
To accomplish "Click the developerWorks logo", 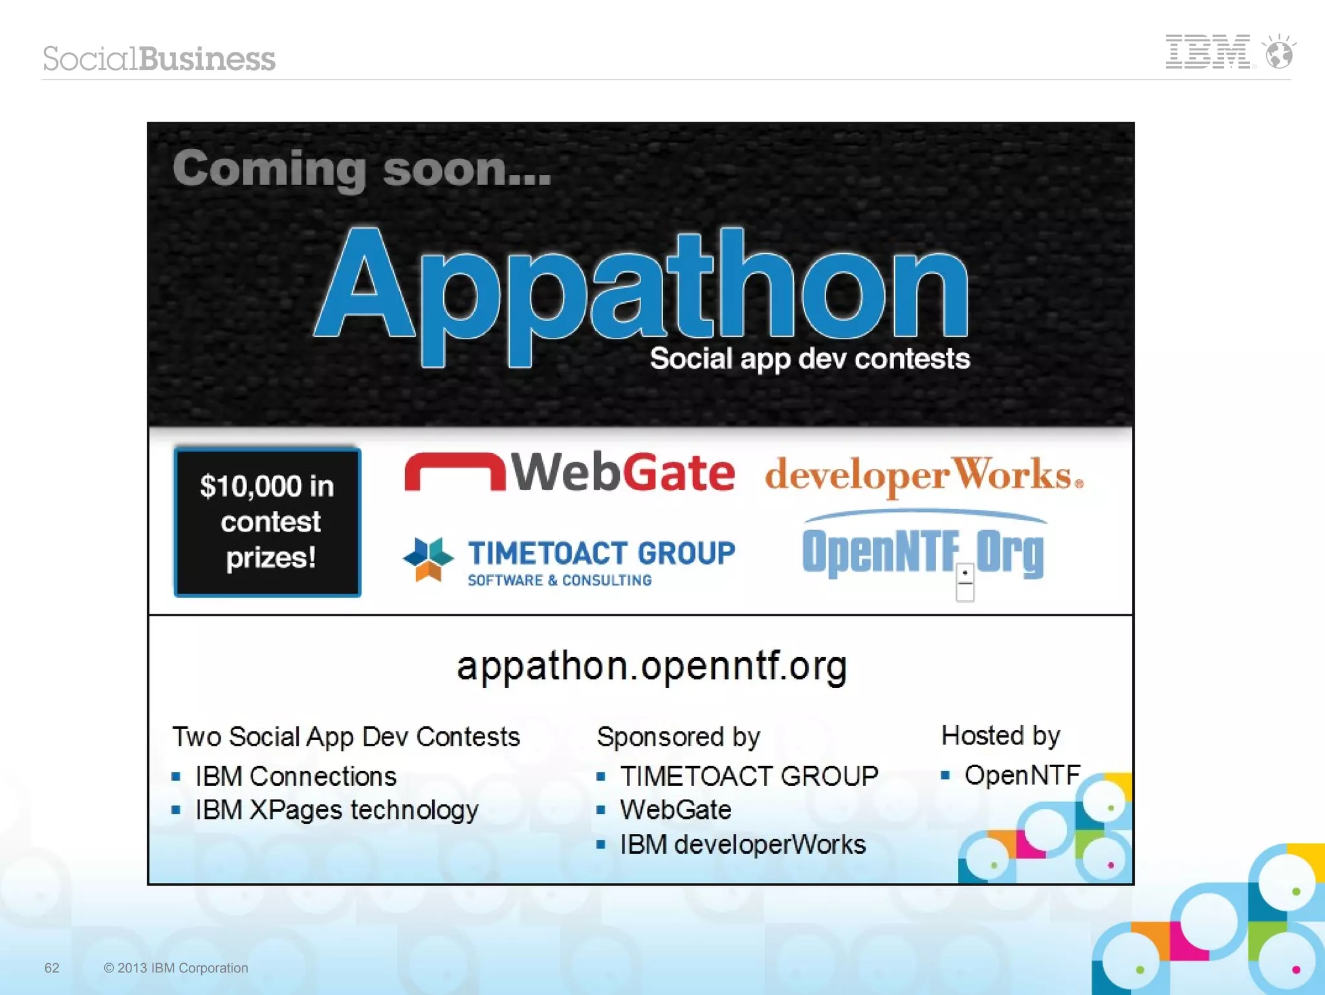I will coord(924,475).
